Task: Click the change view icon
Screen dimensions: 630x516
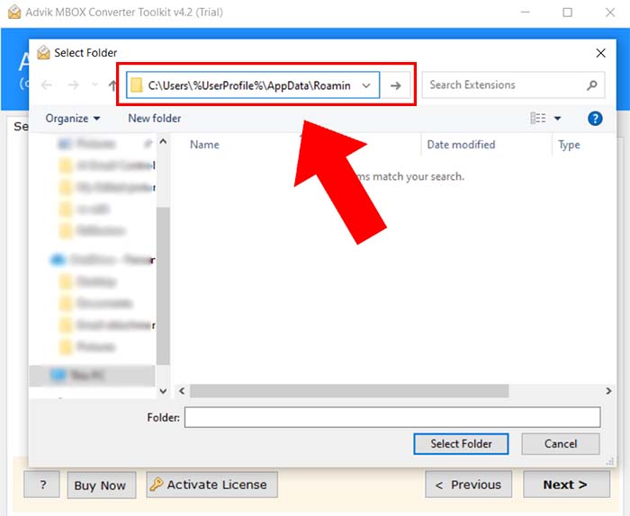Action: point(538,119)
